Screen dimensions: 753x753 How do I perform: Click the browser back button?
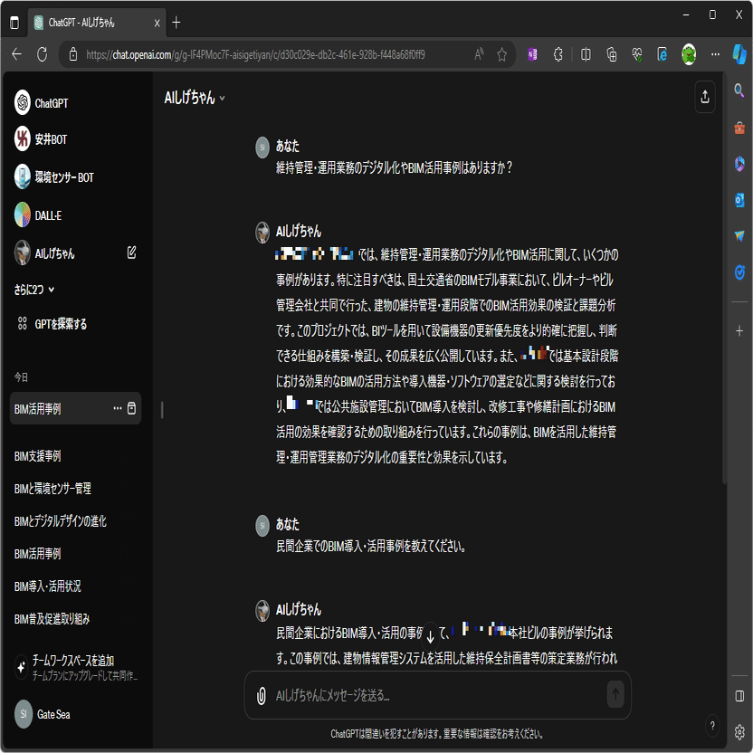17,54
